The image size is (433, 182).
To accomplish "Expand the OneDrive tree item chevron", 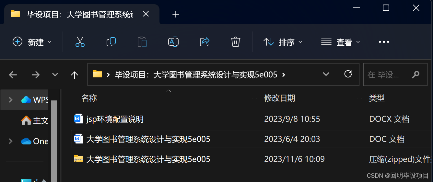I will (x=10, y=141).
